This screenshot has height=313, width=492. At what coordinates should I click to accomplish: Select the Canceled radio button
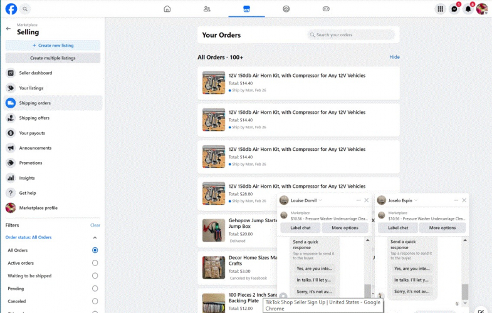click(95, 301)
